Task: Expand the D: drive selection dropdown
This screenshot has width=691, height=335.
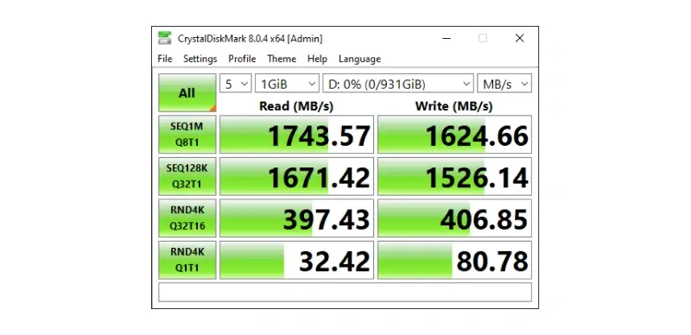Action: pos(398,84)
